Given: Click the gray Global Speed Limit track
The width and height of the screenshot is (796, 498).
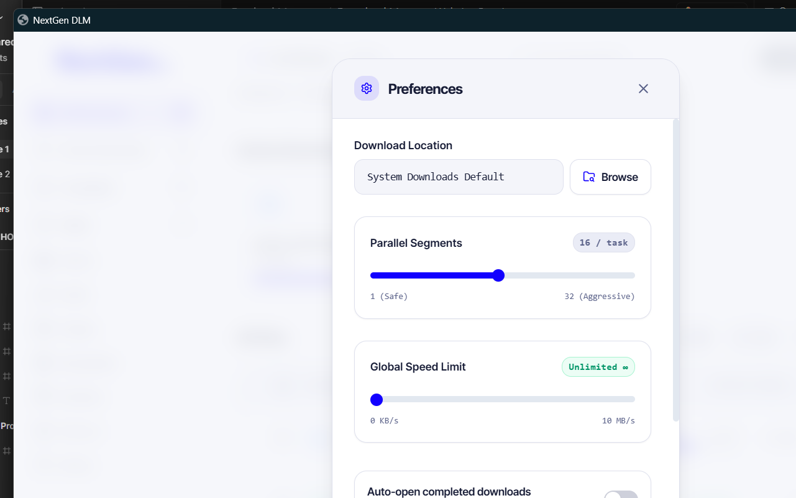Looking at the screenshot, I should point(509,399).
